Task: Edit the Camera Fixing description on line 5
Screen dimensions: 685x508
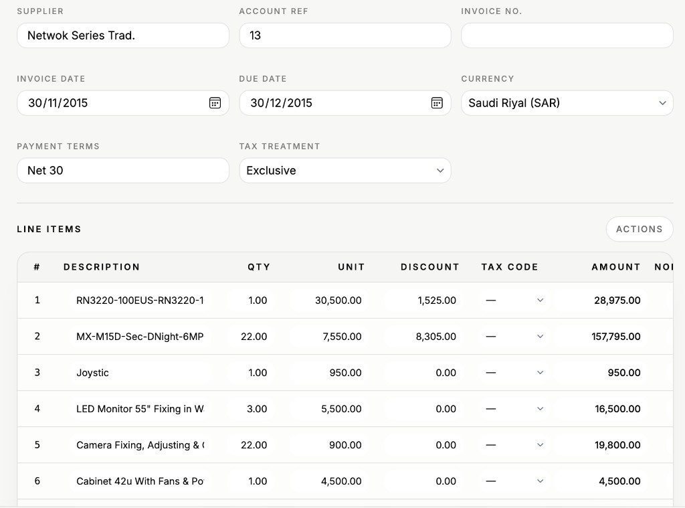Action: (x=140, y=445)
